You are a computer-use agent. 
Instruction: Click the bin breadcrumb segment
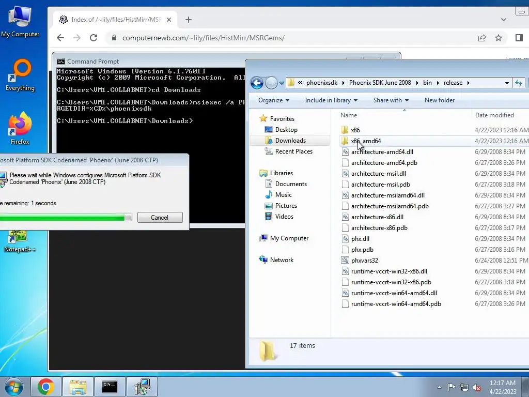[x=427, y=83]
